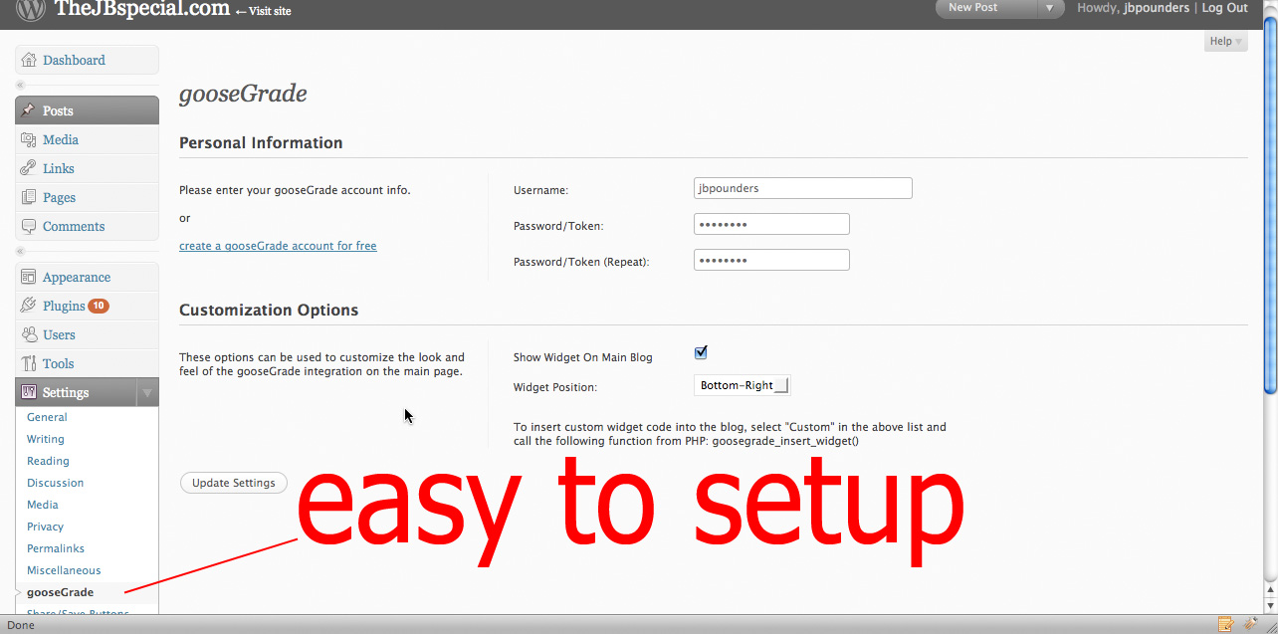This screenshot has height=634, width=1278.
Task: Click the notepad icon in status bar
Action: (x=1226, y=625)
